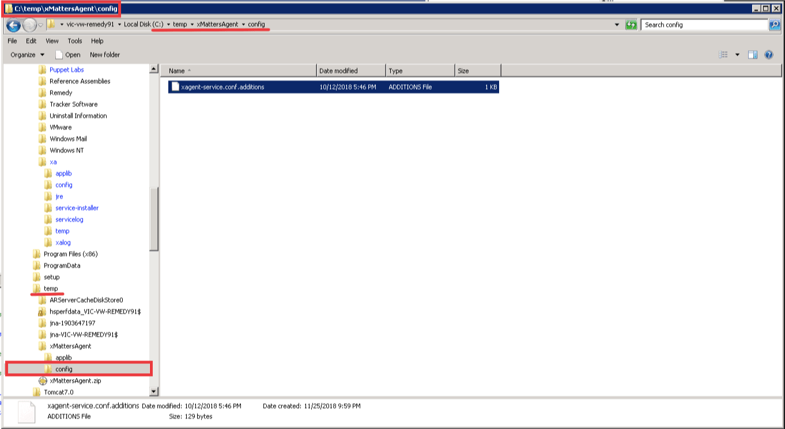
Task: Click the xagent-service.conf.additions file icon in list
Action: pos(175,87)
